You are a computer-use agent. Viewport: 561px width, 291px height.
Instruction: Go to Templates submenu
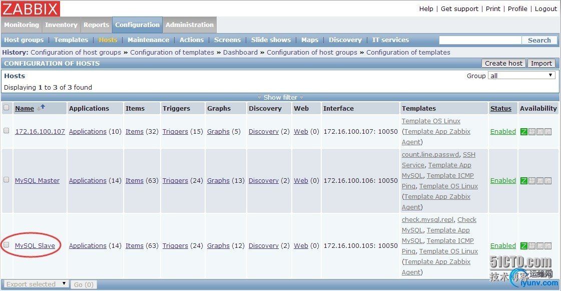(x=71, y=40)
